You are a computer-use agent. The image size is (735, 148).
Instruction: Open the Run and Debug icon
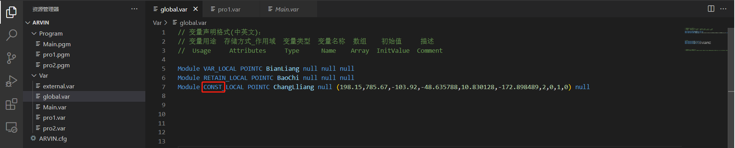(11, 81)
